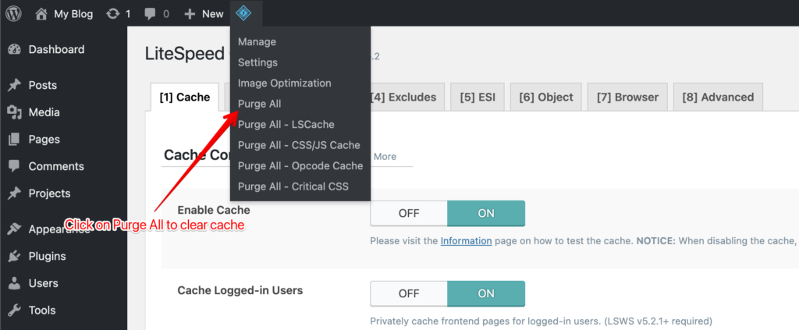This screenshot has height=330, width=799.
Task: Click the Posts pin icon
Action: click(14, 85)
